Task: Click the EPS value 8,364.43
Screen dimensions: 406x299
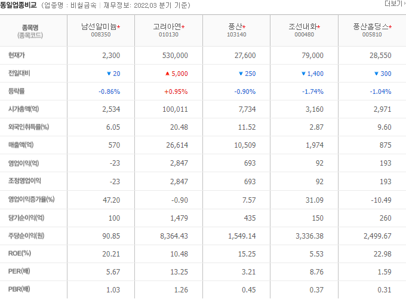Action: (x=174, y=236)
